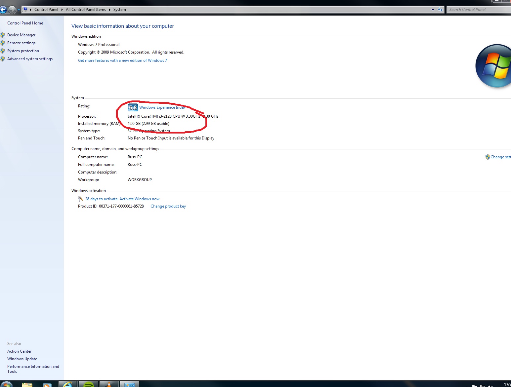The height and width of the screenshot is (387, 511).
Task: Select the System breadcrumb
Action: (119, 10)
